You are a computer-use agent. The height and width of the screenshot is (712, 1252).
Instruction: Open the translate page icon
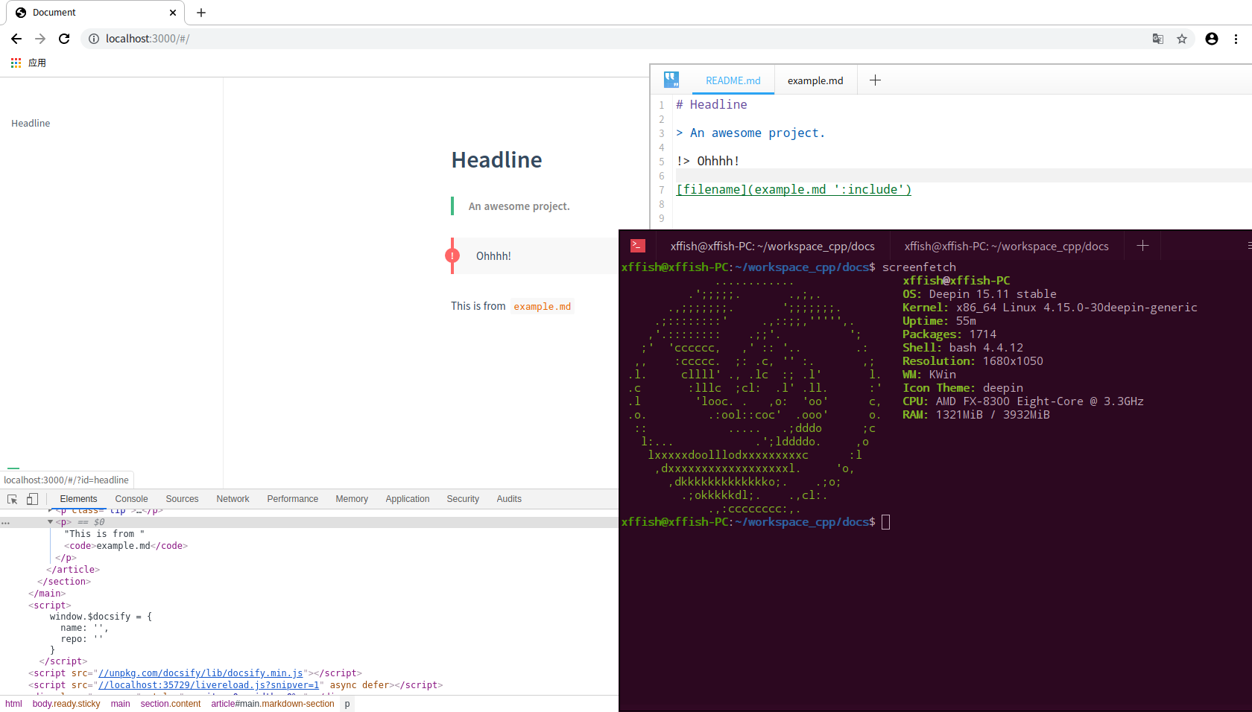click(1158, 39)
